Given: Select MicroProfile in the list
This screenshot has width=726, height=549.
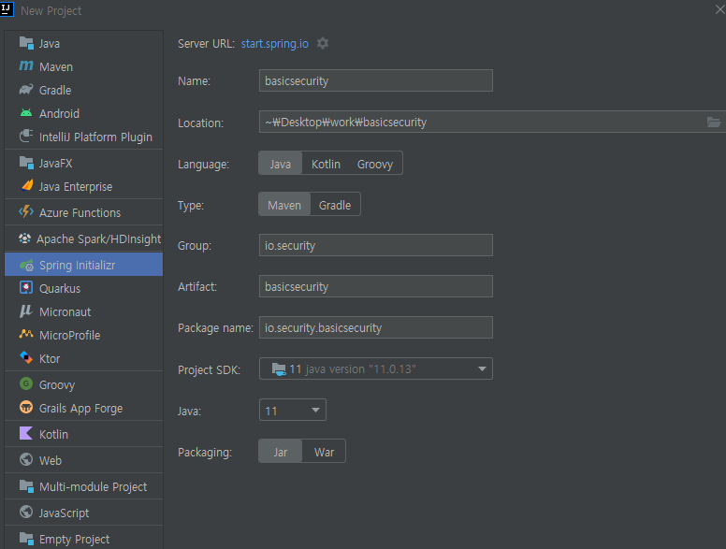Looking at the screenshot, I should click(x=84, y=335).
